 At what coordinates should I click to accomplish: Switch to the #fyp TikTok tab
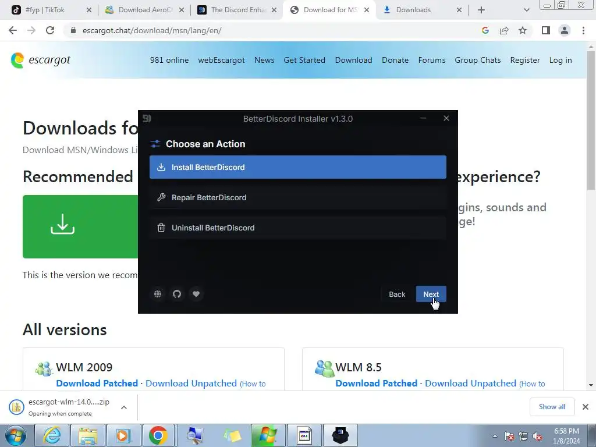click(x=51, y=10)
